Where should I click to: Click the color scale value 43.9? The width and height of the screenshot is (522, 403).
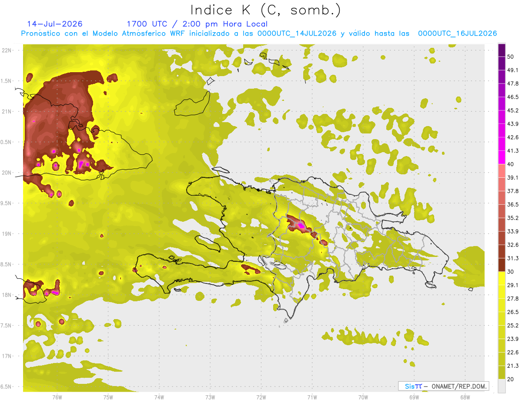click(x=513, y=124)
